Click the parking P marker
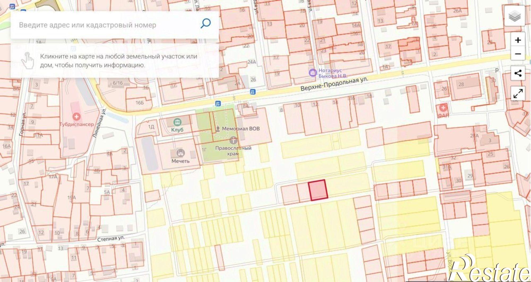 pyautogui.click(x=497, y=70)
